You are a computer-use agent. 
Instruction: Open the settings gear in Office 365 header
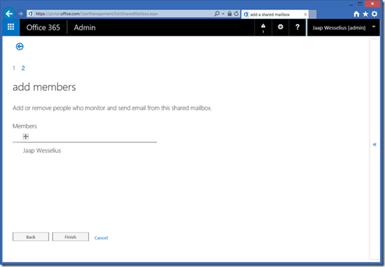pyautogui.click(x=280, y=27)
